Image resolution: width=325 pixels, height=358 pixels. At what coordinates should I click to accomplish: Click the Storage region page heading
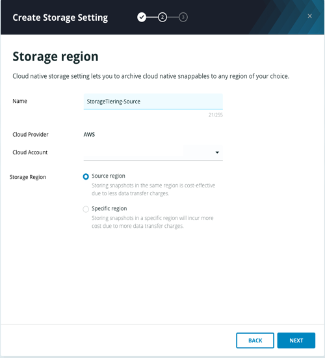(55, 57)
